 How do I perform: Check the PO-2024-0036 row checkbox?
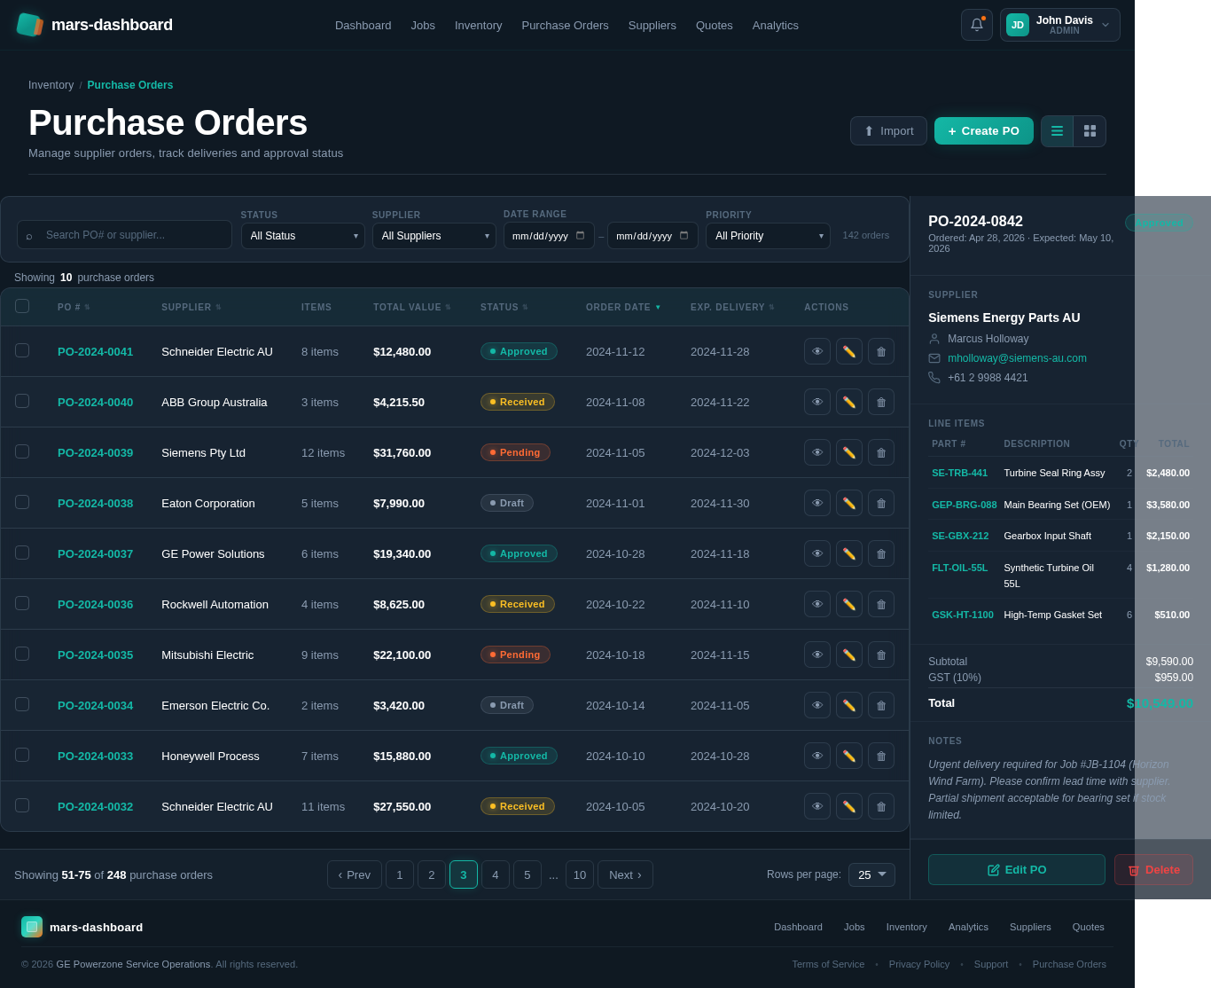[x=22, y=603]
